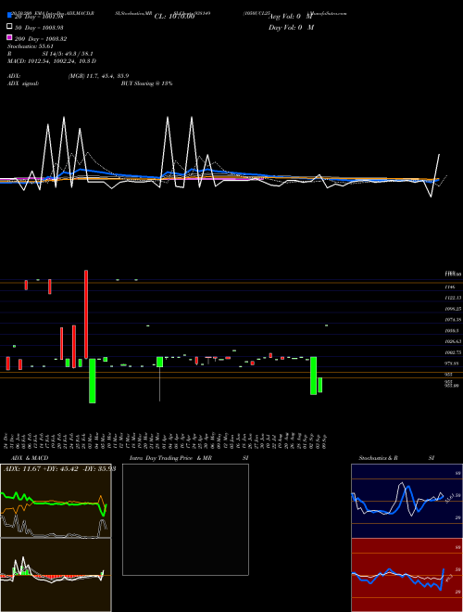This screenshot has height=612, width=463.
Task: Click the 1074.38 price axis label
Action: point(453,319)
